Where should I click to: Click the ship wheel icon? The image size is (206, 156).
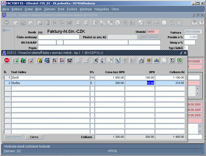tap(149, 61)
